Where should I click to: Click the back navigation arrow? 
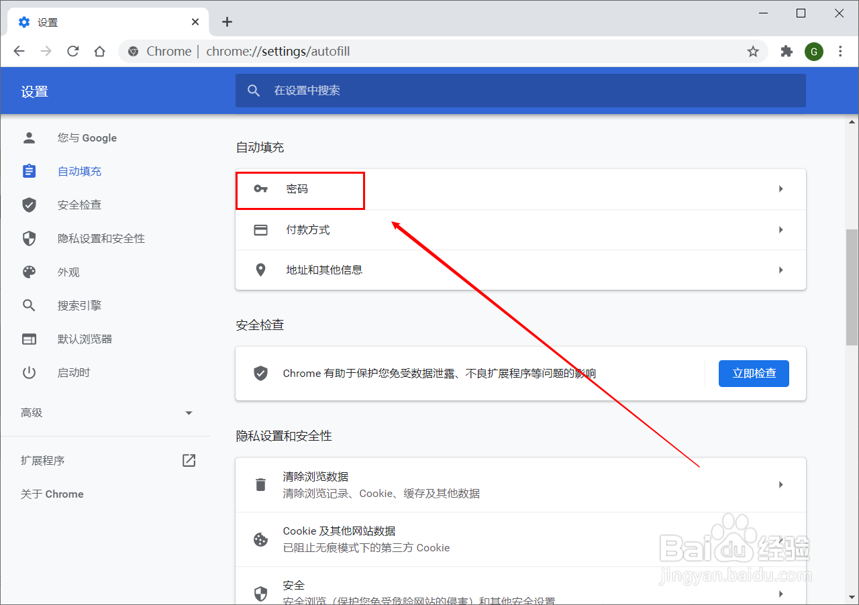click(19, 51)
